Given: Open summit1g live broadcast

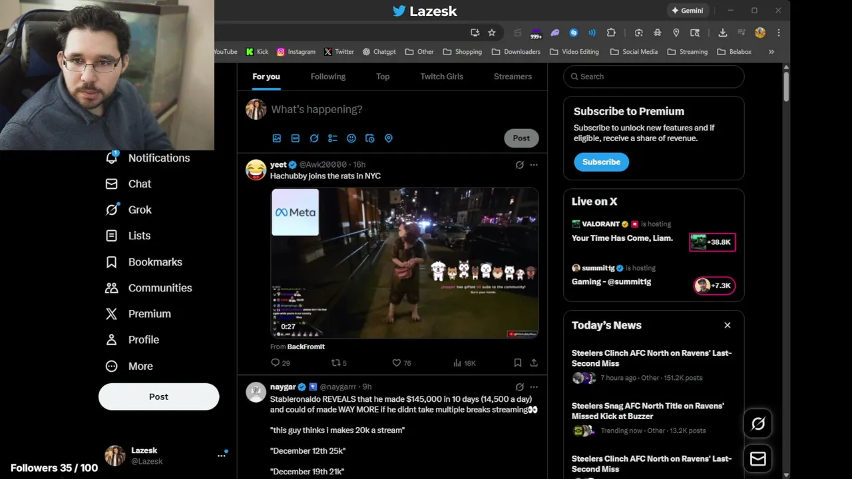Looking at the screenshot, I should click(654, 279).
